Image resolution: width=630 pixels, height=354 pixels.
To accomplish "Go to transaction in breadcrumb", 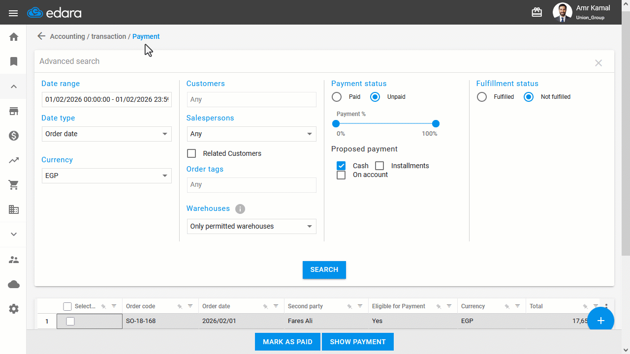I will tap(109, 36).
